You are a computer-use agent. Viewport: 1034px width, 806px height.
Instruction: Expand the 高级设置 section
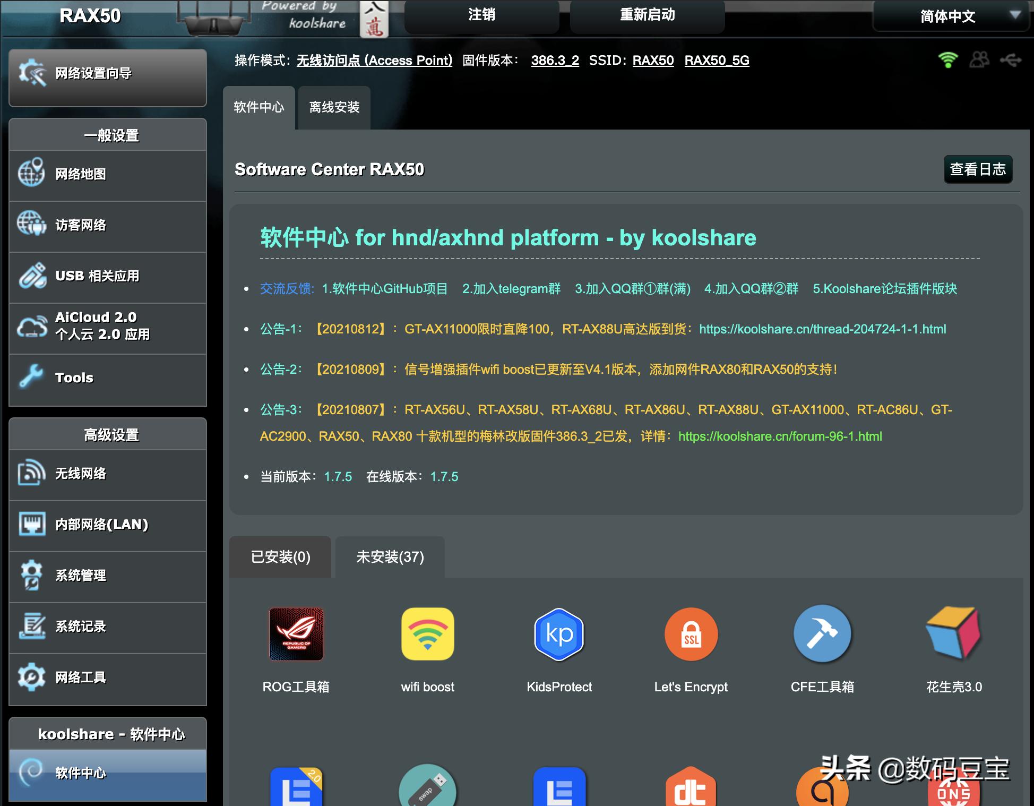tap(111, 434)
